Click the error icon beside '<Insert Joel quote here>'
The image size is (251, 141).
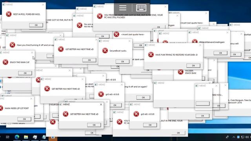[x=116, y=34]
